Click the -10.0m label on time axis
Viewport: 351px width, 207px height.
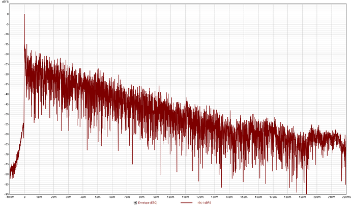tap(10, 197)
